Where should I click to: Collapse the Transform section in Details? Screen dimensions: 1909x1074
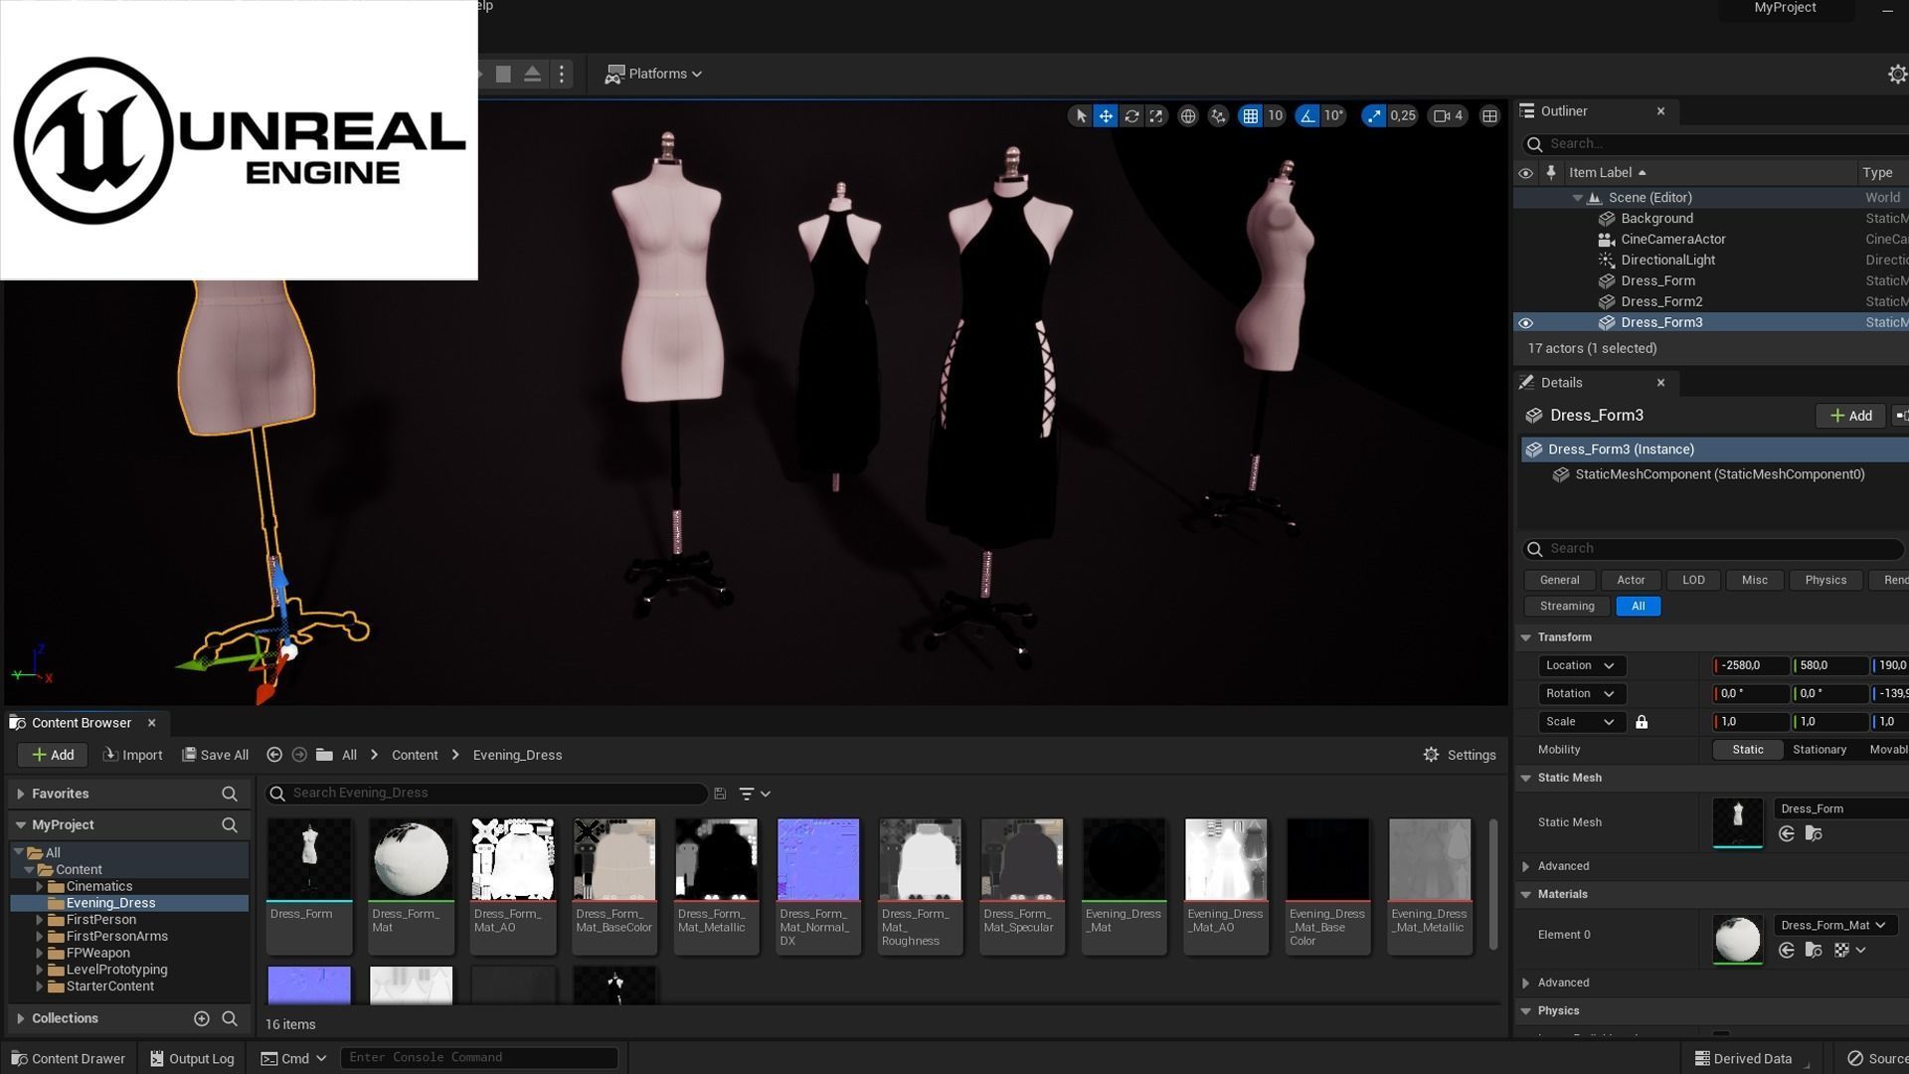coord(1528,637)
